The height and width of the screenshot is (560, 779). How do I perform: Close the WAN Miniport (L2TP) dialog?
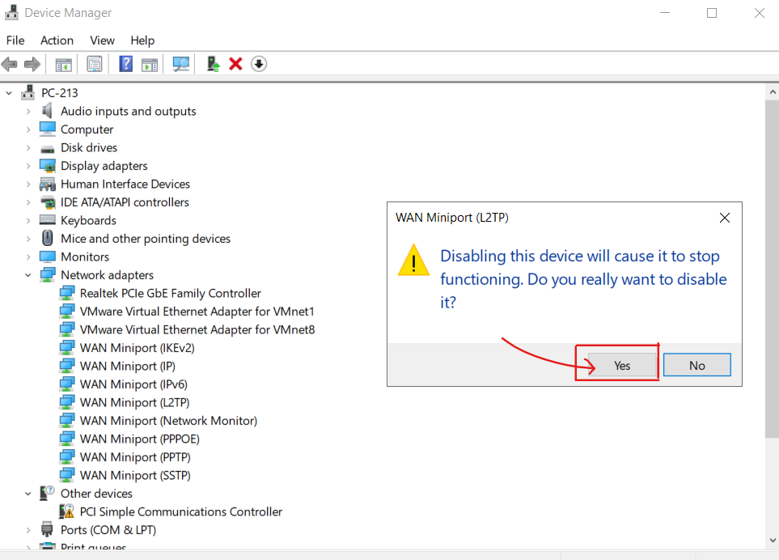tap(724, 218)
